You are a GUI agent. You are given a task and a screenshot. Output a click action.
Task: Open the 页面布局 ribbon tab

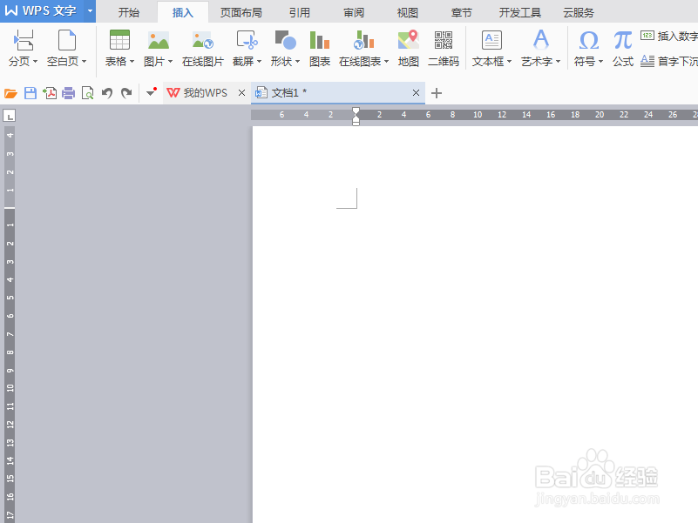point(241,12)
